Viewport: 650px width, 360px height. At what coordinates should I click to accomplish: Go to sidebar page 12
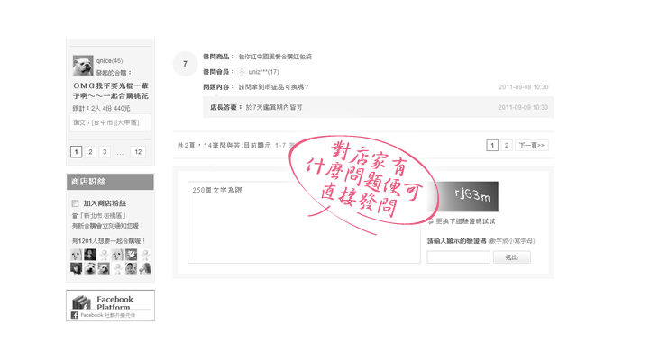(138, 152)
